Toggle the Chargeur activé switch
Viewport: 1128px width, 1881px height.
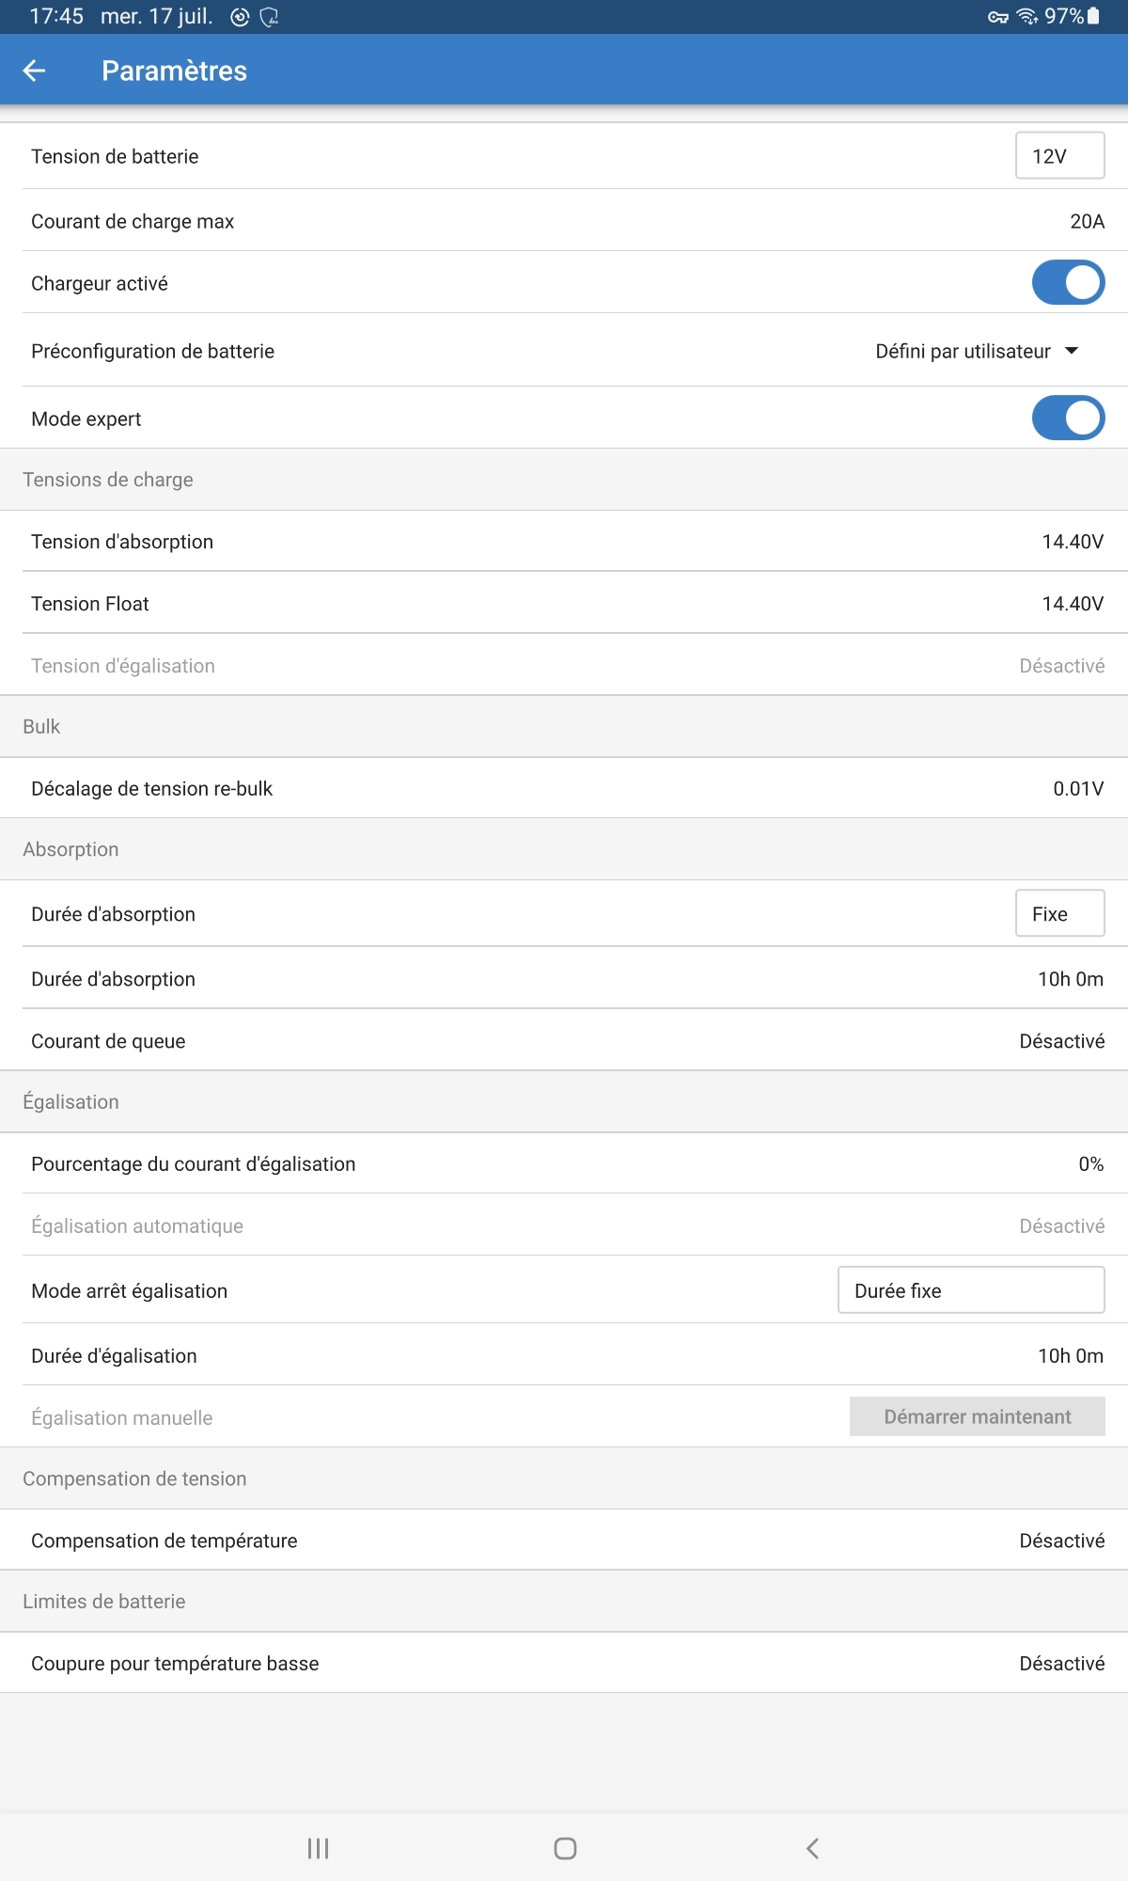click(1068, 283)
